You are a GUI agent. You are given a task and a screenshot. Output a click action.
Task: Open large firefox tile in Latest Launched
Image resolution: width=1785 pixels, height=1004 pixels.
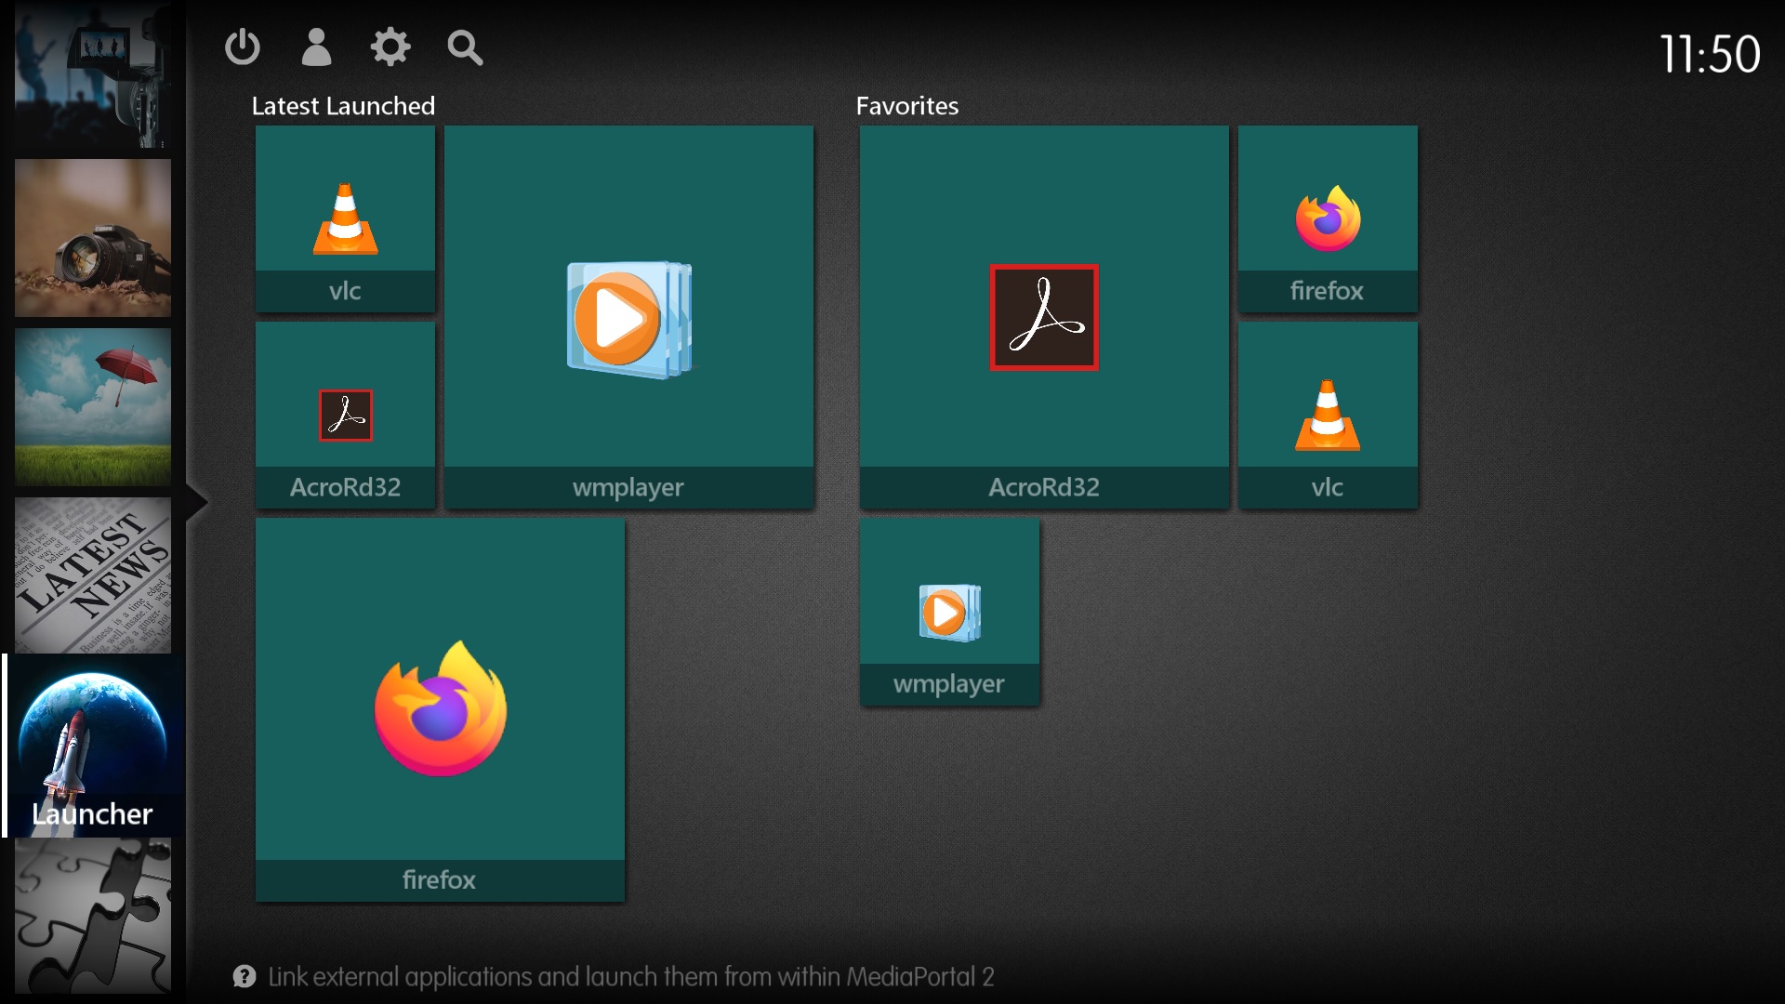tap(440, 709)
